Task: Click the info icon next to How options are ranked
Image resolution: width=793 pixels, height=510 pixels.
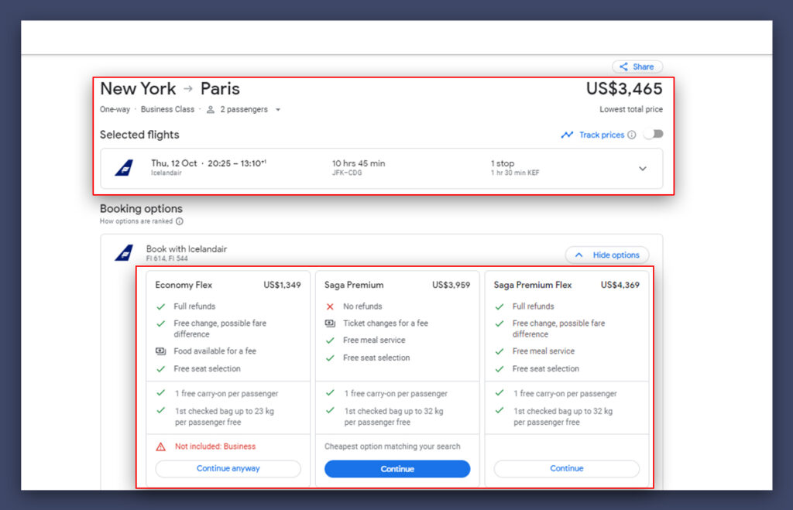Action: pos(179,221)
